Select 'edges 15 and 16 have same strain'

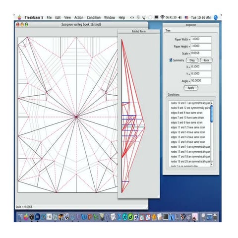pyautogui.click(x=188, y=137)
